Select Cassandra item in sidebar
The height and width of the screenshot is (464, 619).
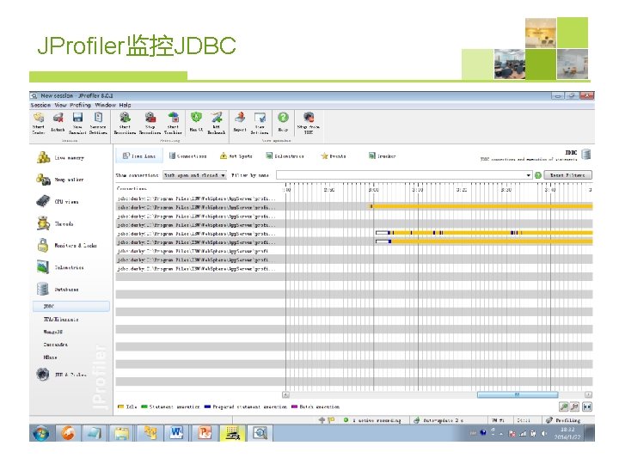tap(55, 345)
